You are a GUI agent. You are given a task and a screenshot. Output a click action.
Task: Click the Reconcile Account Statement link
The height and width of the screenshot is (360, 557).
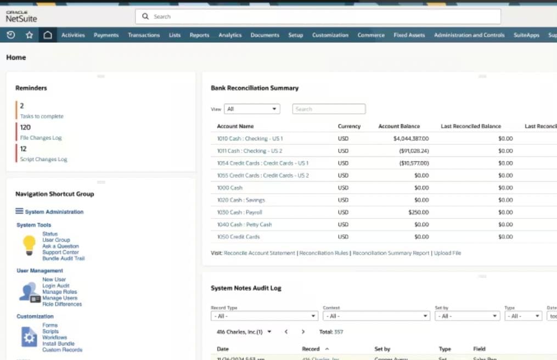tap(259, 253)
